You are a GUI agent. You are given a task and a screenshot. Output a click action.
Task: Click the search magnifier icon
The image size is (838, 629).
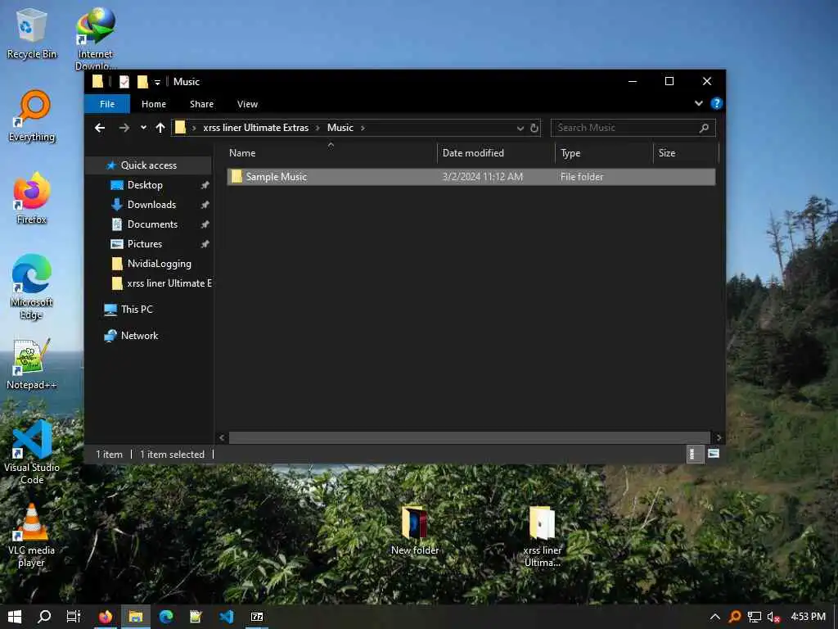tap(704, 128)
